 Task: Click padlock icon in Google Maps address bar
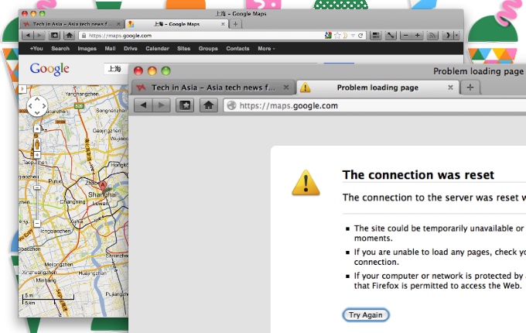pyautogui.click(x=84, y=36)
